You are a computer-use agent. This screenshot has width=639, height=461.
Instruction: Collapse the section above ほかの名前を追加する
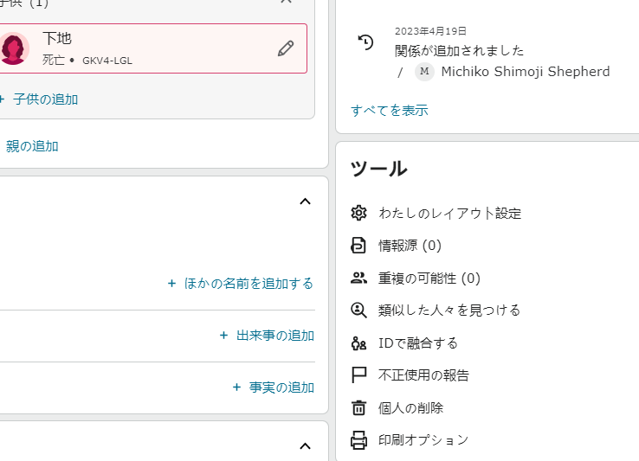[304, 202]
